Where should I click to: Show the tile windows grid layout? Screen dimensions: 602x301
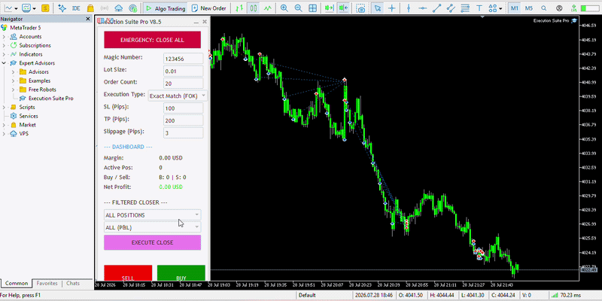coord(313,8)
